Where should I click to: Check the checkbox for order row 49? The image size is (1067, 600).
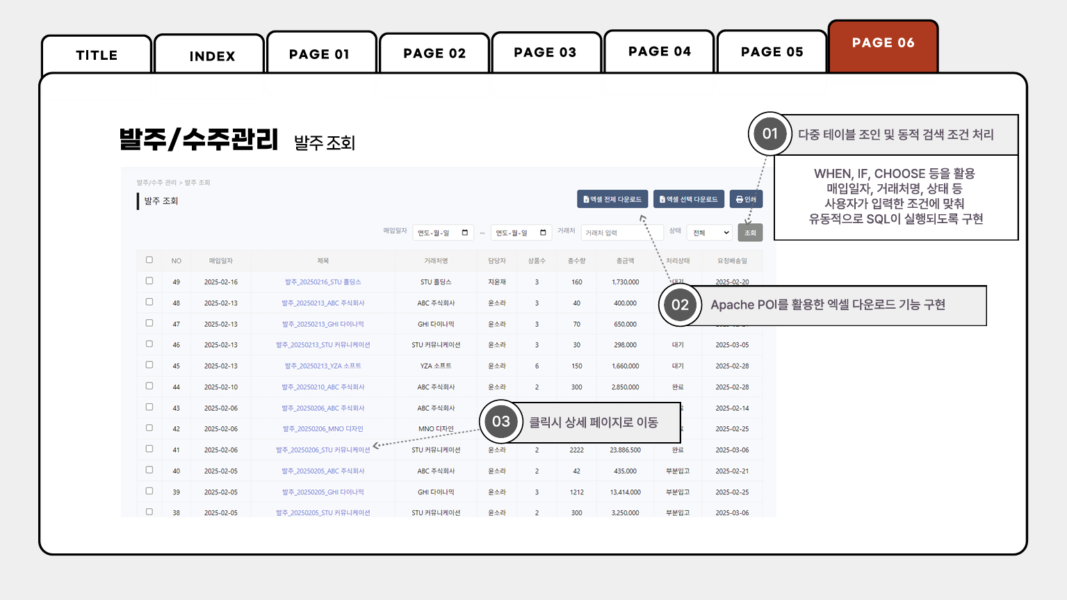(x=149, y=281)
